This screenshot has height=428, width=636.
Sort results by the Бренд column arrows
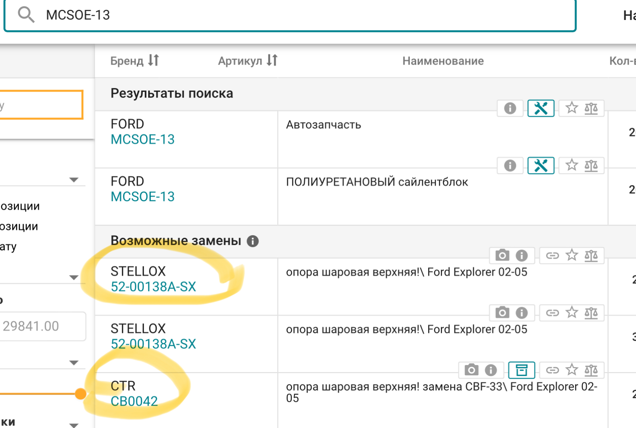153,60
